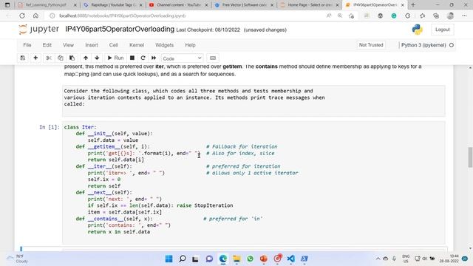This screenshot has height=266, width=473.
Task: Paste cells below
Action: [72, 58]
